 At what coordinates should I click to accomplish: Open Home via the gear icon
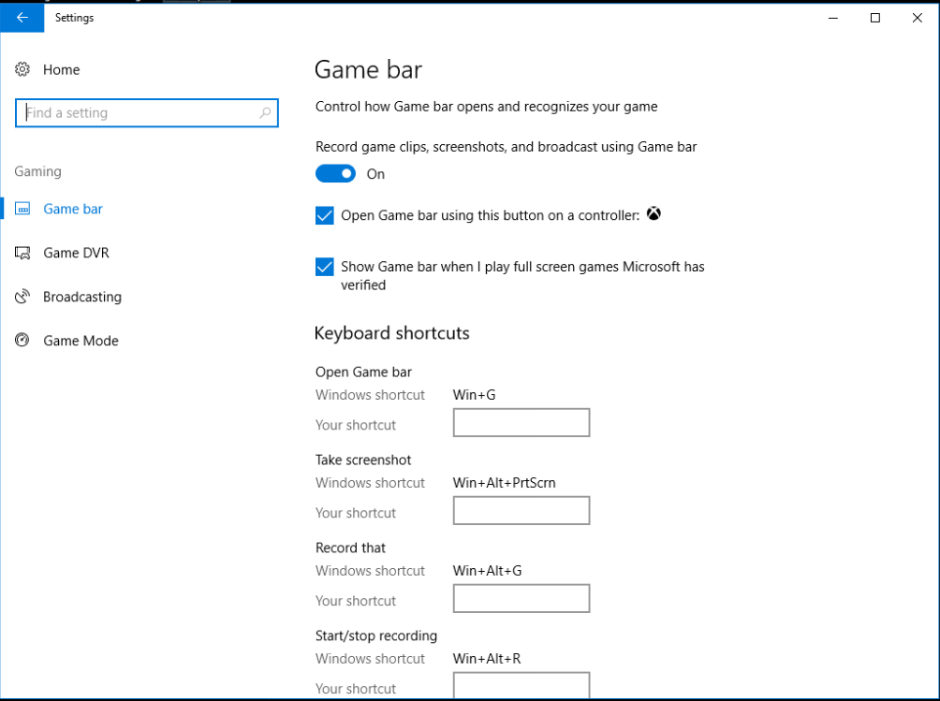[22, 69]
